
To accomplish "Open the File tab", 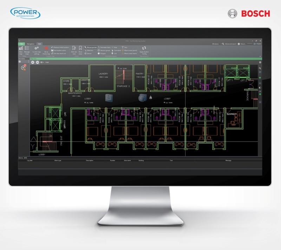I will pos(21,44).
